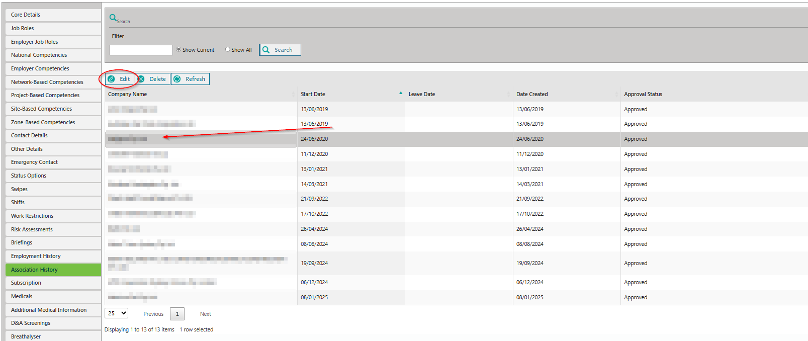
Task: Open the Employment History section
Action: coord(36,256)
